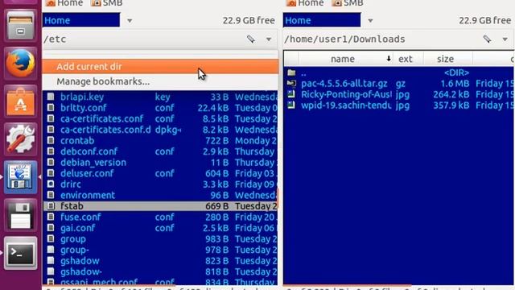Click the right pane SMB button icon

tap(336, 3)
